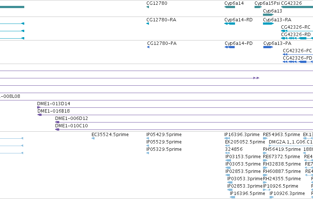Click the DMG2A.1_1.G06.C1 label

291,142
